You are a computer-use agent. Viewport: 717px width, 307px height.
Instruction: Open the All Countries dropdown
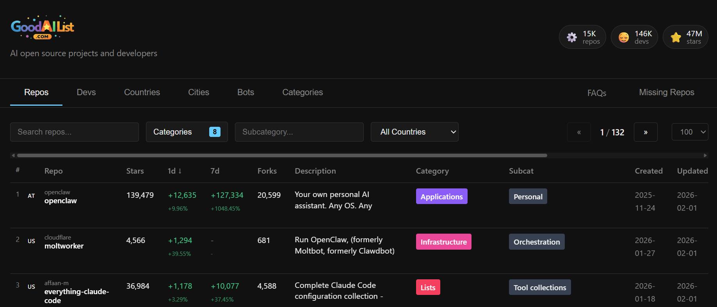click(415, 132)
